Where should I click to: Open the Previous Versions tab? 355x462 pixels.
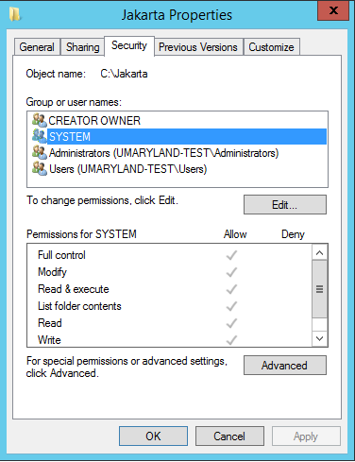(x=198, y=47)
